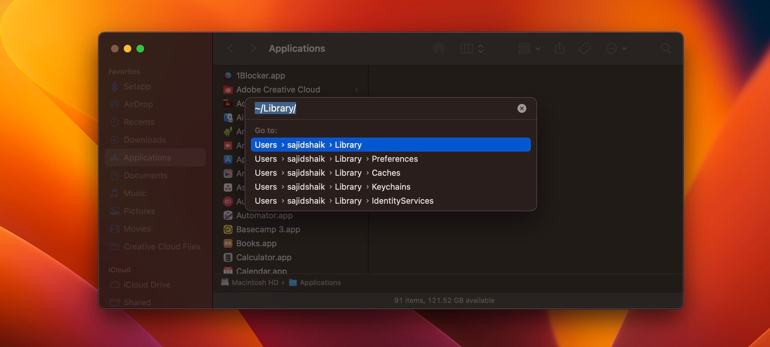Open iCloud Drive in the sidebar
770x347 pixels.
[x=155, y=285]
